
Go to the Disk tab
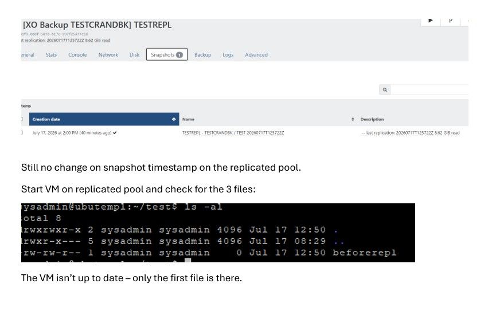coord(134,55)
